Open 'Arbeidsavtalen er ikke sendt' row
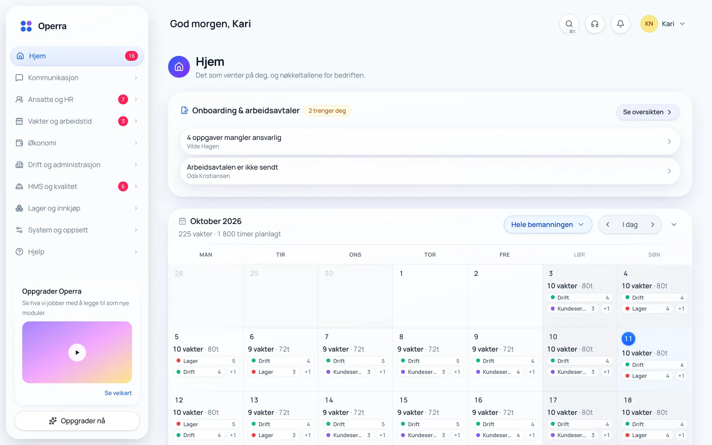Viewport: 712px width, 445px height. pos(430,171)
